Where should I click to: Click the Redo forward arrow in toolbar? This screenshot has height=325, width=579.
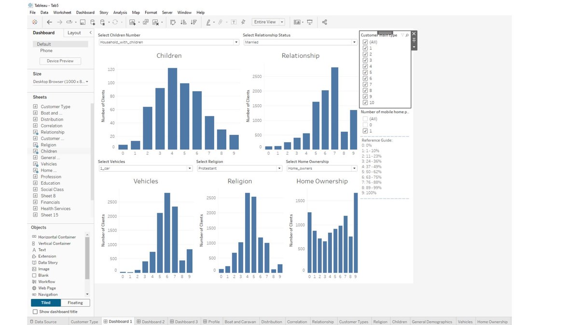[x=59, y=22]
